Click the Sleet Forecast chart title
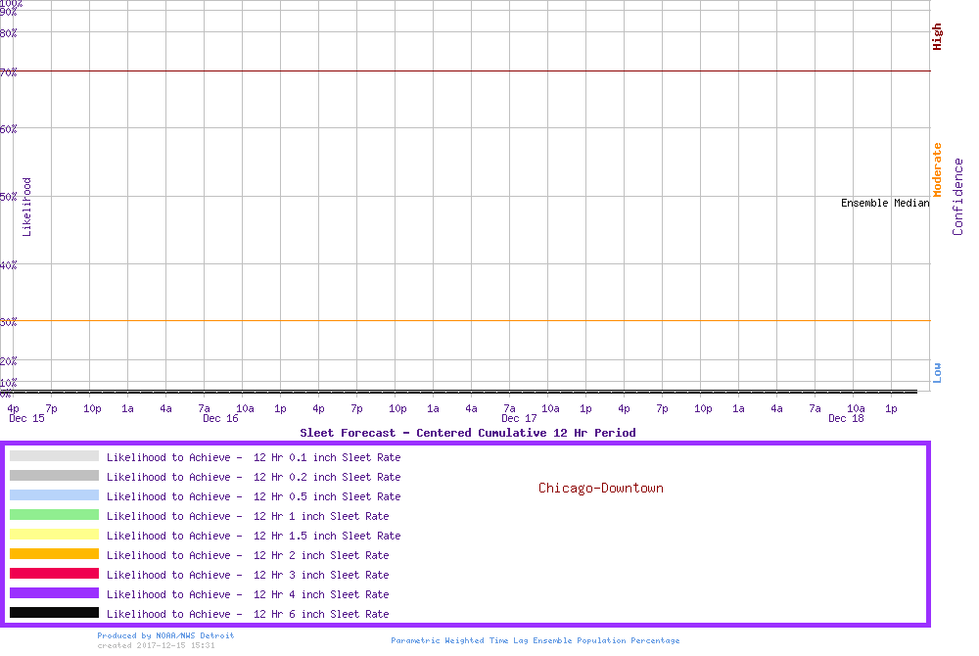Screen dimensions: 979x656 tap(467, 433)
